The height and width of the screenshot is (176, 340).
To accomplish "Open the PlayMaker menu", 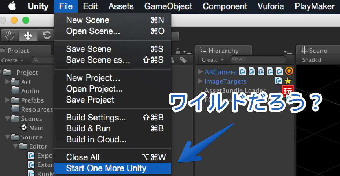I will 315,6.
